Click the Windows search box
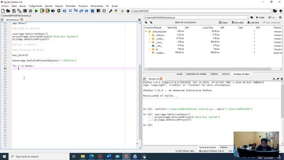Image resolution: width=284 pixels, height=160 pixels. click(39, 156)
